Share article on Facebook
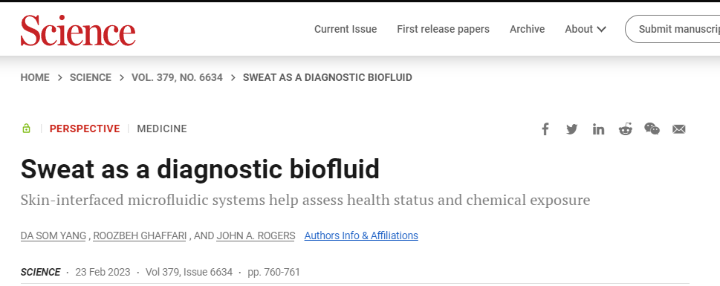This screenshot has width=720, height=286. pos(545,129)
